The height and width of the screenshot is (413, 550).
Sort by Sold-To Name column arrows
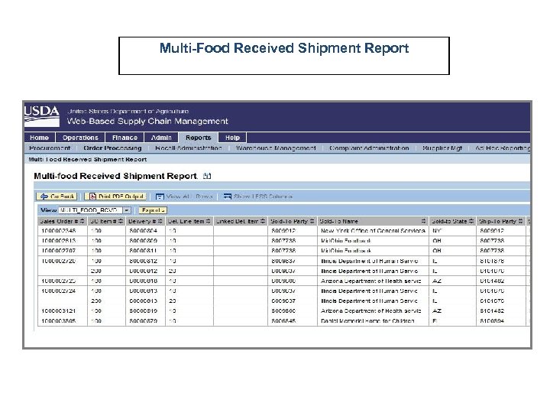[x=423, y=221]
